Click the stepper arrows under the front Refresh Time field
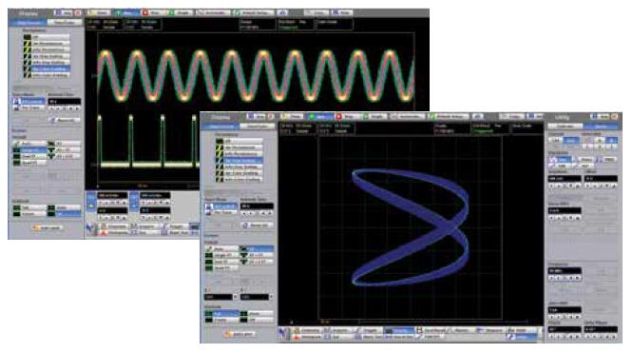Viewport: 633px width, 353px height. 257,213
